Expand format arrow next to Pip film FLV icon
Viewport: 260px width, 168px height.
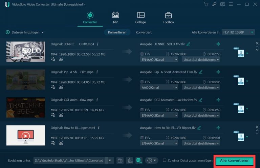[247, 81]
